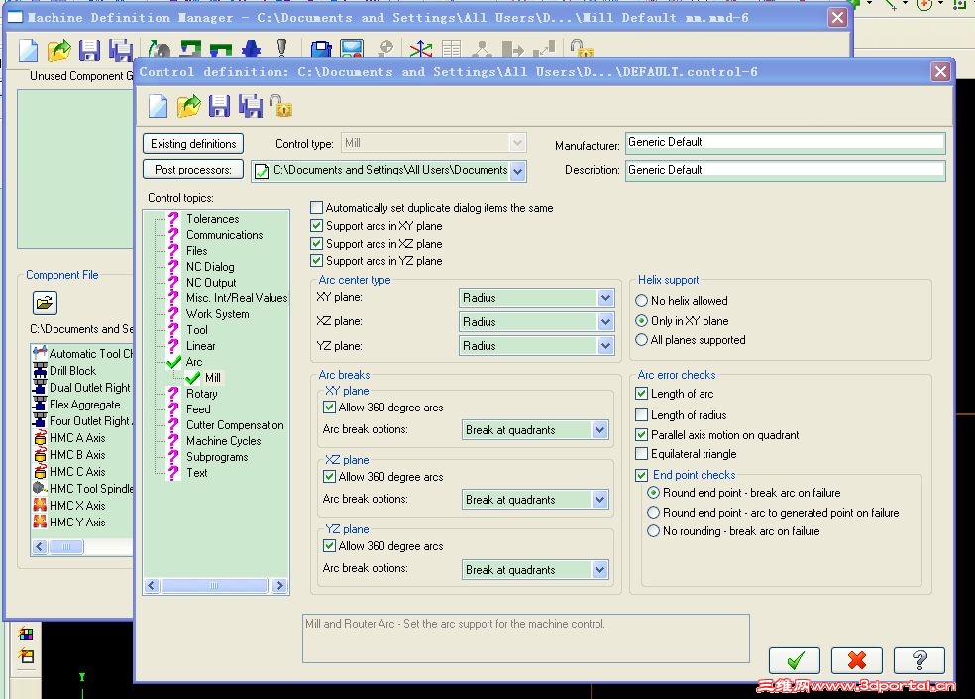975x699 pixels.
Task: Select NC Output control topic
Action: (x=211, y=283)
